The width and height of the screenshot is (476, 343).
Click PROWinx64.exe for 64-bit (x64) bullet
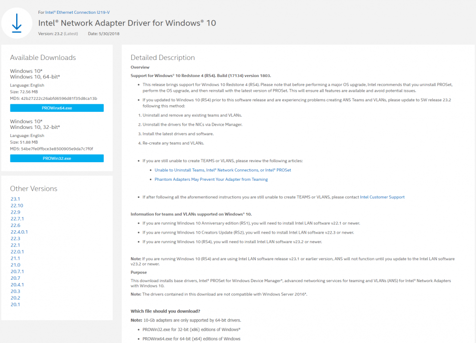[x=191, y=339]
